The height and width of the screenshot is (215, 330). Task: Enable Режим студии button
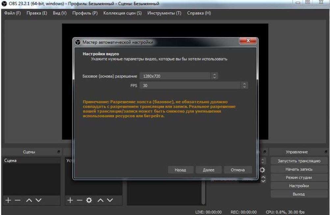[x=299, y=177]
